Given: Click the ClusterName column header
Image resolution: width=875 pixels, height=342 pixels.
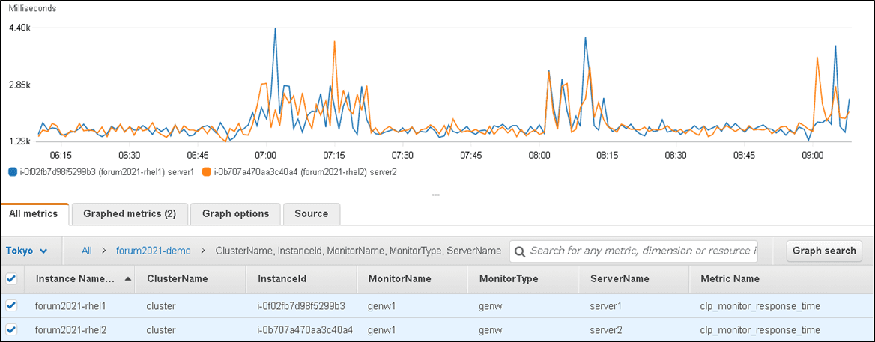Looking at the screenshot, I should [178, 278].
